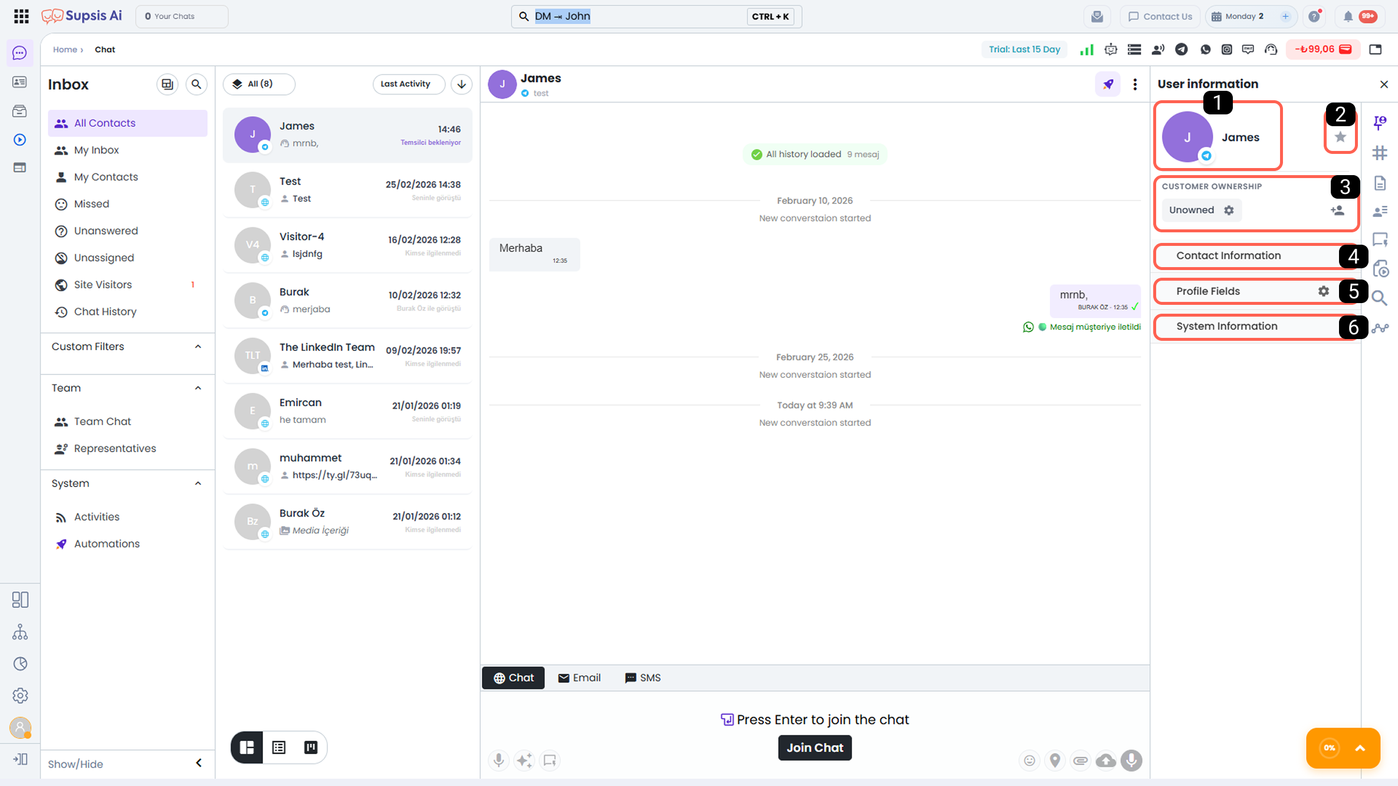
Task: Open the emoji picker icon
Action: point(1029,761)
